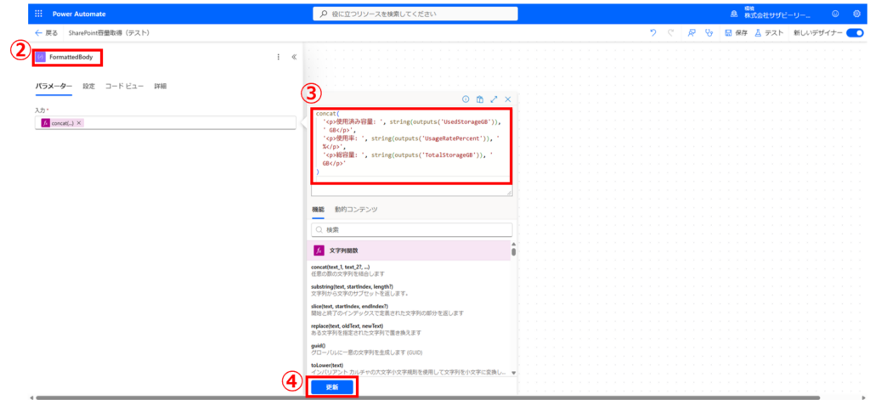
Task: Click the smiley feedback icon
Action: point(834,14)
